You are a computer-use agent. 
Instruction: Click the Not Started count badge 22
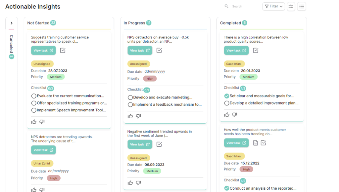[x=53, y=23]
